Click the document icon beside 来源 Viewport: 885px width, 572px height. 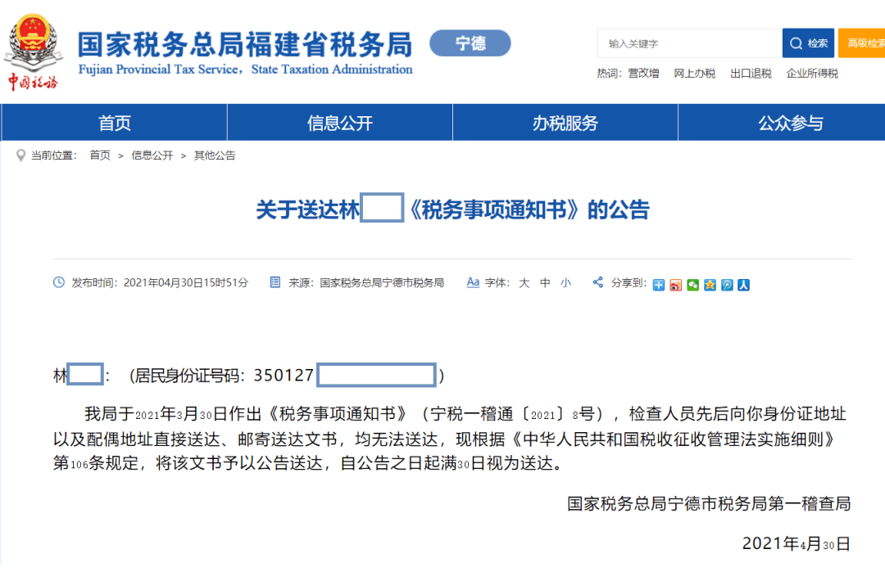(x=275, y=282)
